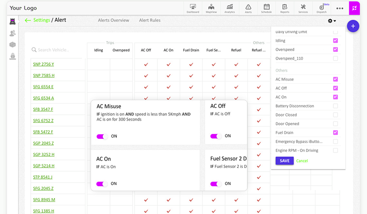The width and height of the screenshot is (367, 214).
Task: Open the Dispatch beta icon
Action: (322, 8)
